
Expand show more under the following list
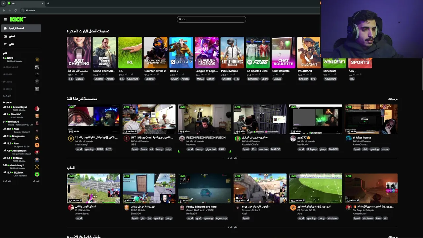pyautogui.click(x=7, y=96)
